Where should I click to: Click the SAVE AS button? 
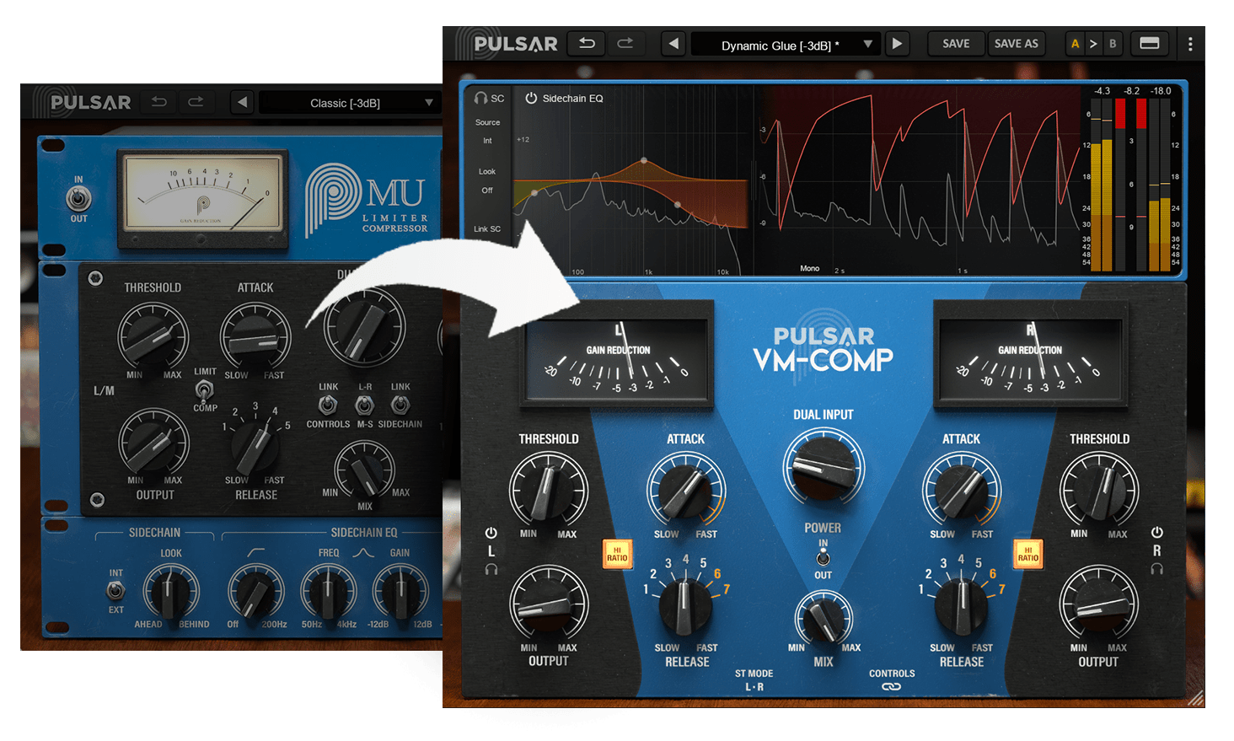point(1016,43)
